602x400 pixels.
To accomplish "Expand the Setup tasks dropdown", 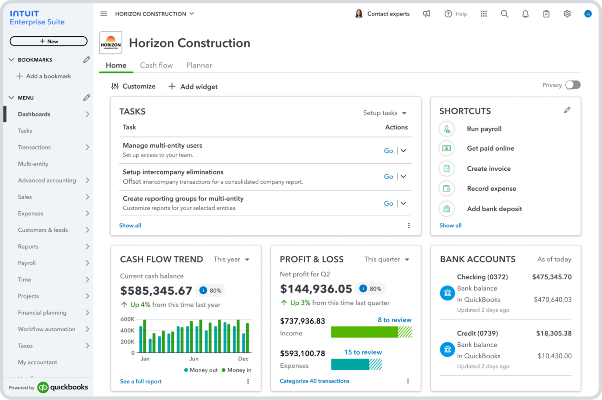I will coord(384,113).
